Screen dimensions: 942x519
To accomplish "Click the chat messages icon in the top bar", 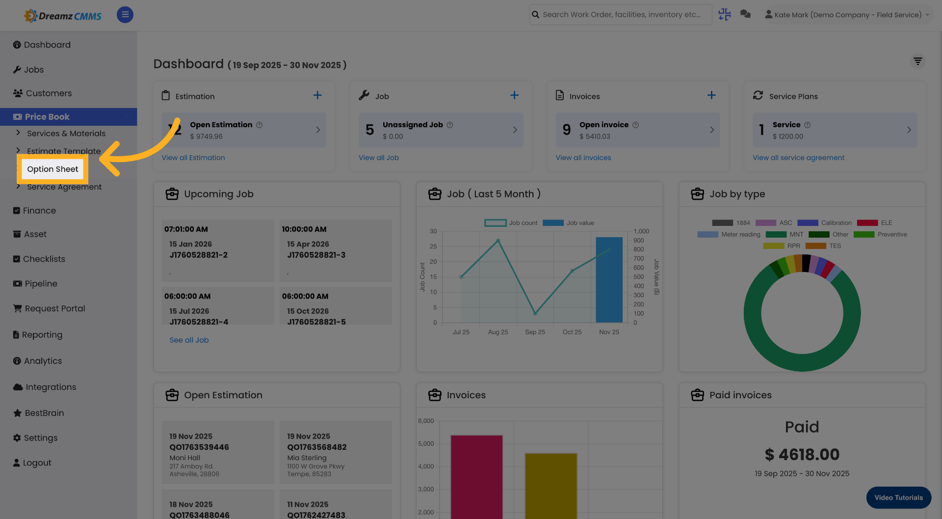I will click(745, 14).
